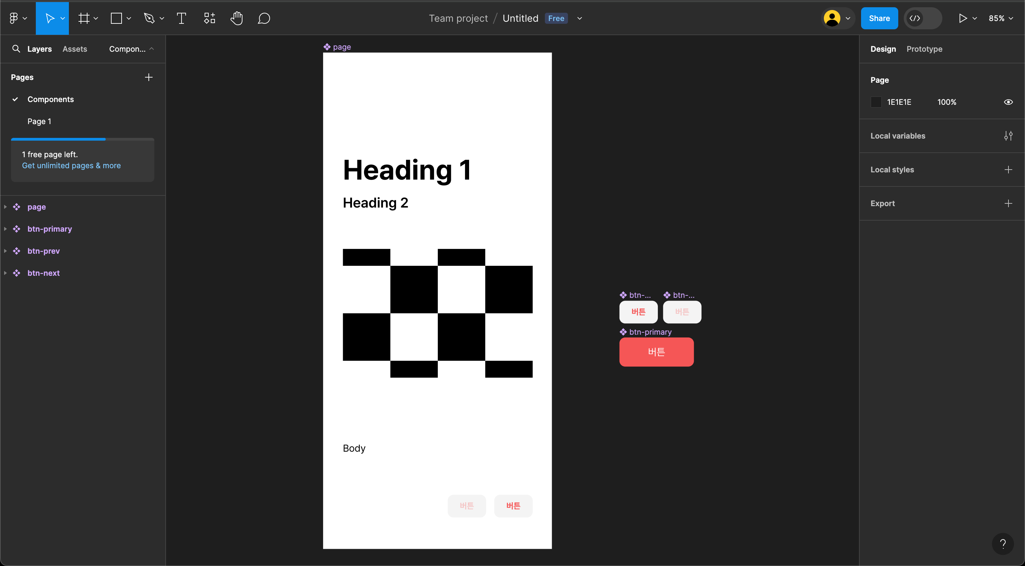Open the Figma main menu icon
Image resolution: width=1025 pixels, height=566 pixels.
14,18
